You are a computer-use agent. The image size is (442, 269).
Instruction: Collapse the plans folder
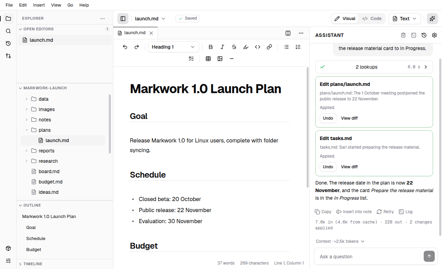point(63,130)
